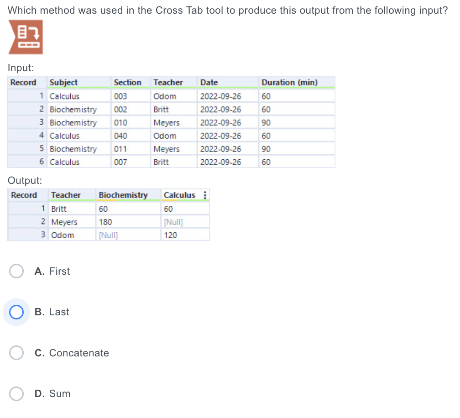Open the output table's vertical dots menu
Viewport: 460px width, 418px height.
click(x=205, y=195)
